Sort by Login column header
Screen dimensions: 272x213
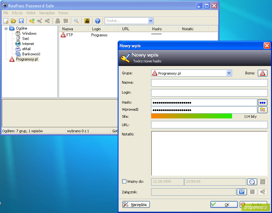(104, 29)
